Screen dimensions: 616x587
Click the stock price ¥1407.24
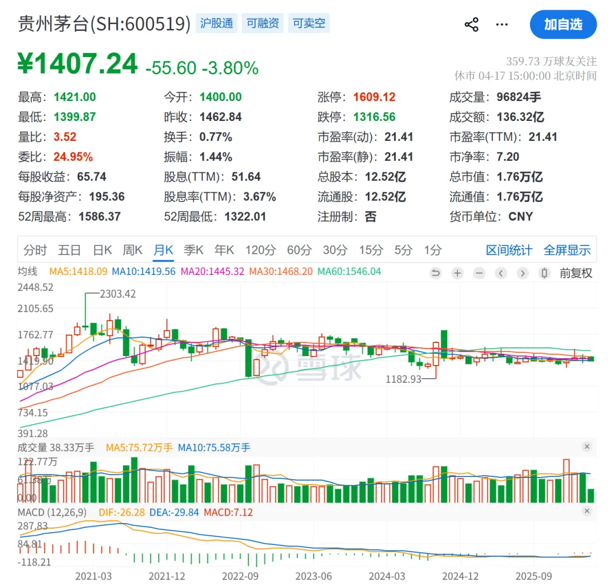(x=78, y=64)
